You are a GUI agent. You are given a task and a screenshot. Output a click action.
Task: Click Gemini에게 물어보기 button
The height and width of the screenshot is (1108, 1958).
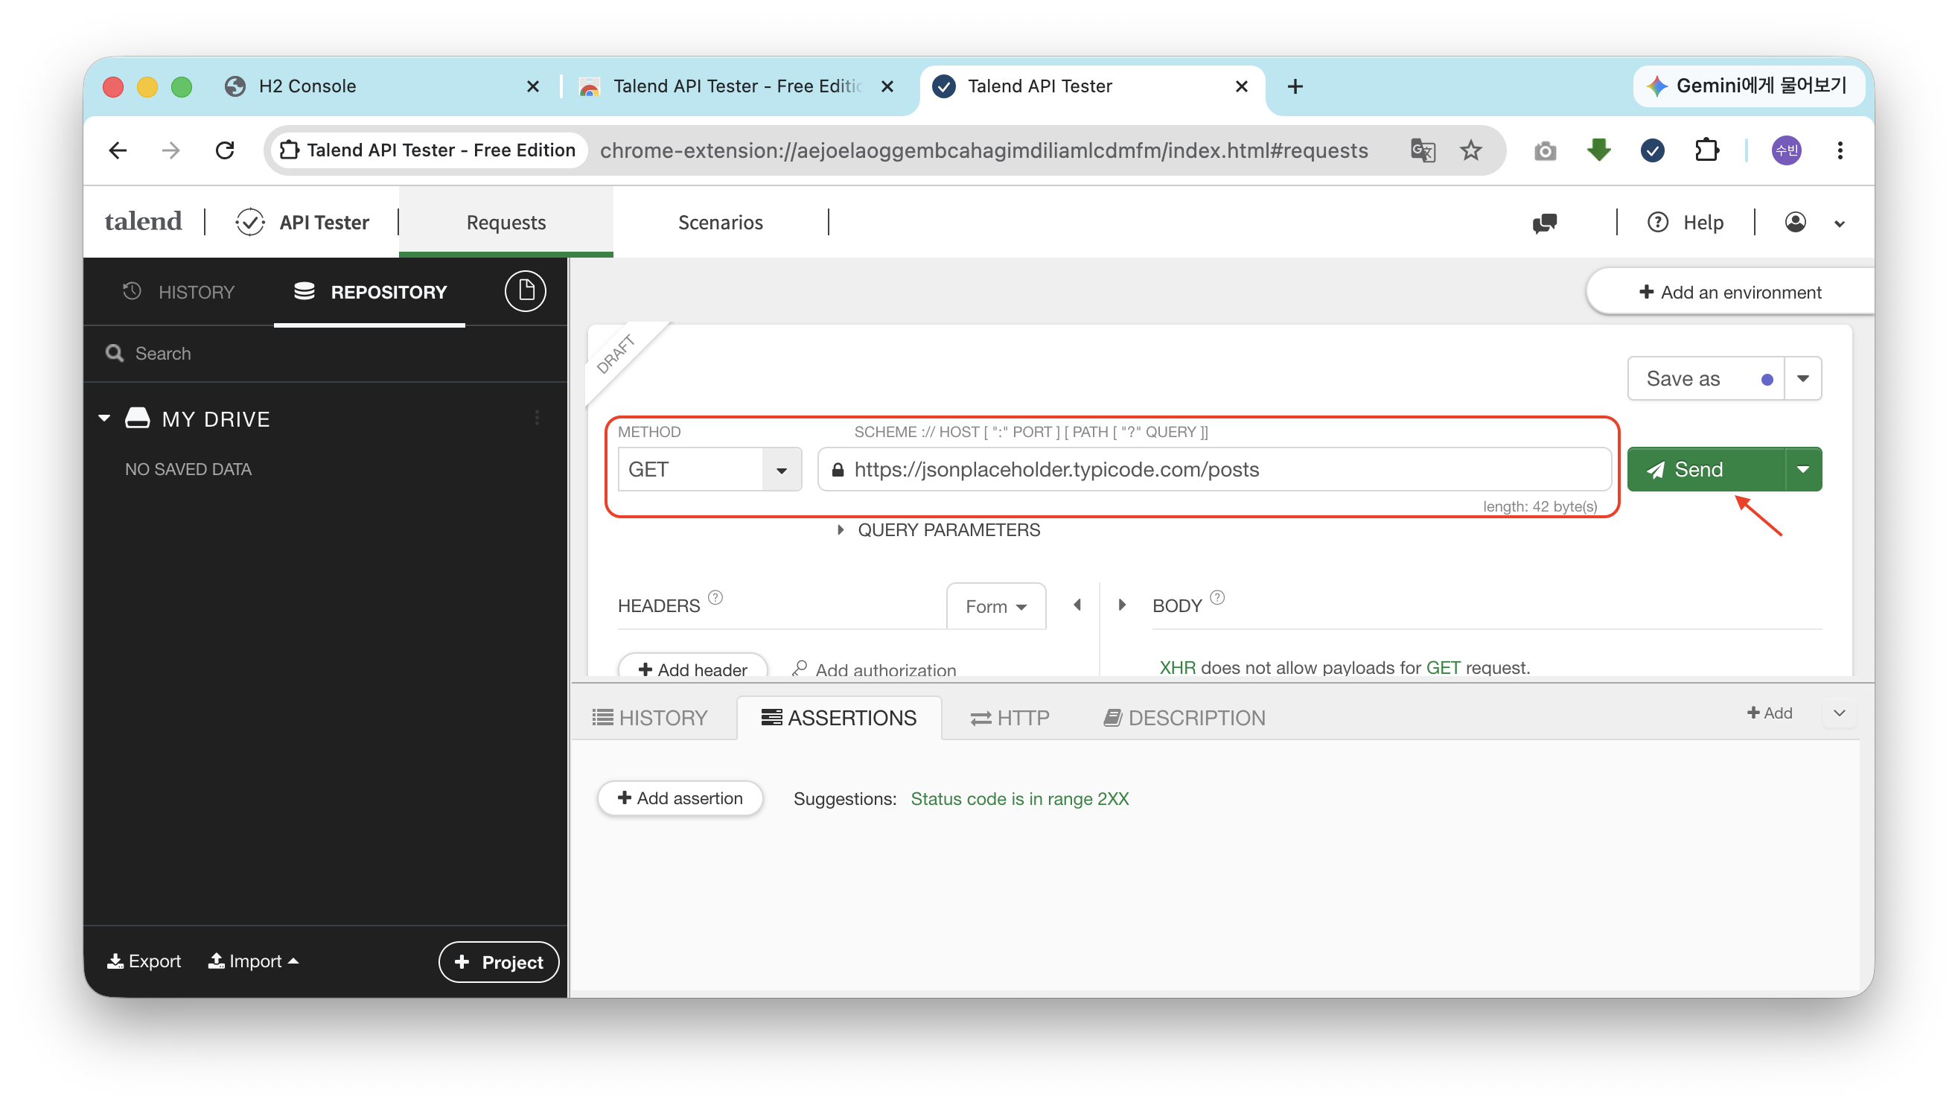point(1748,86)
